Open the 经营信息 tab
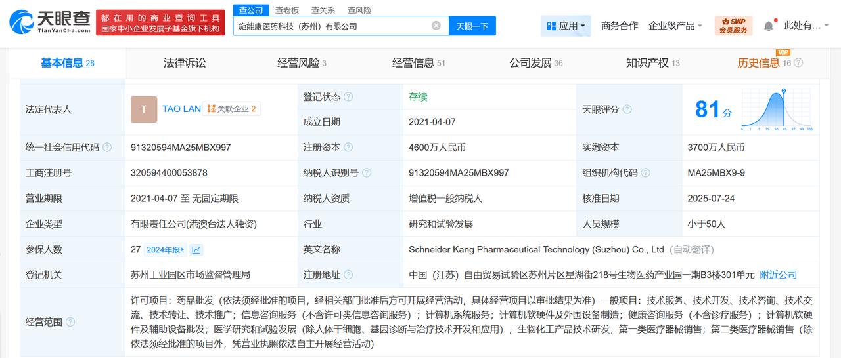The width and height of the screenshot is (841, 358). click(x=419, y=63)
